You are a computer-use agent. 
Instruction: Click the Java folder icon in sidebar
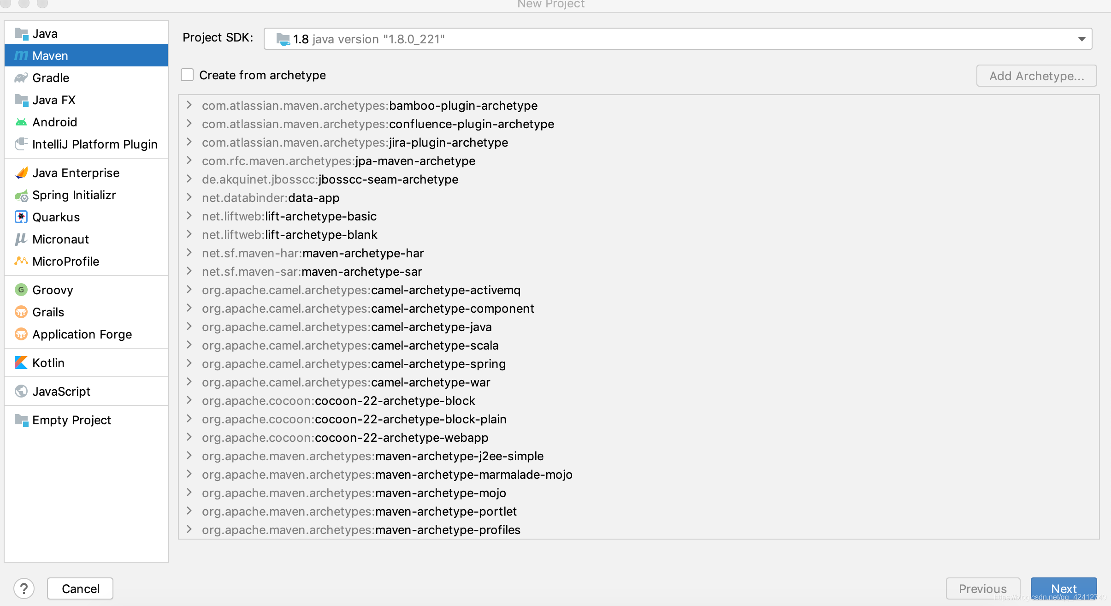click(21, 34)
